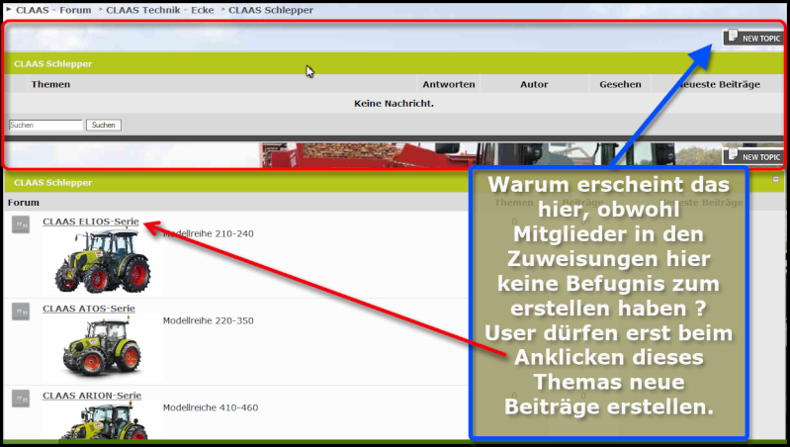Click the ATOS tractor thumbnail image
Viewport: 790px width, 447px height.
(x=101, y=348)
